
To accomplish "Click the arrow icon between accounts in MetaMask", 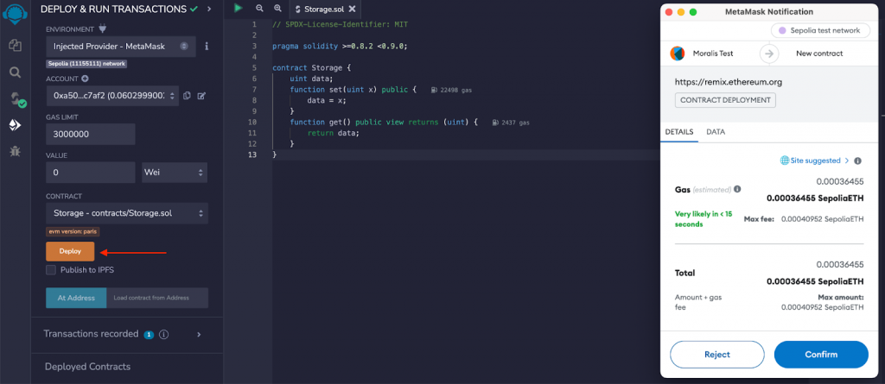I will pos(768,54).
